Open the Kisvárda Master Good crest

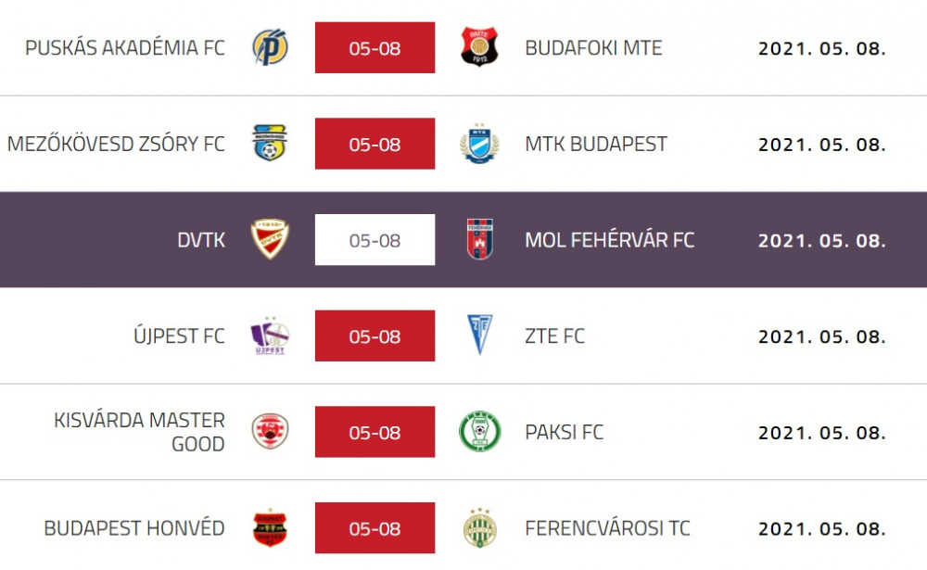270,431
